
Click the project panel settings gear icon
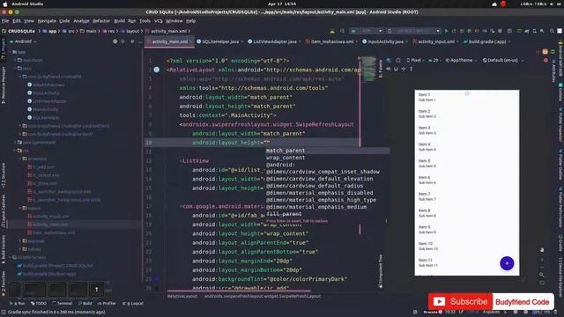pyautogui.click(x=132, y=41)
